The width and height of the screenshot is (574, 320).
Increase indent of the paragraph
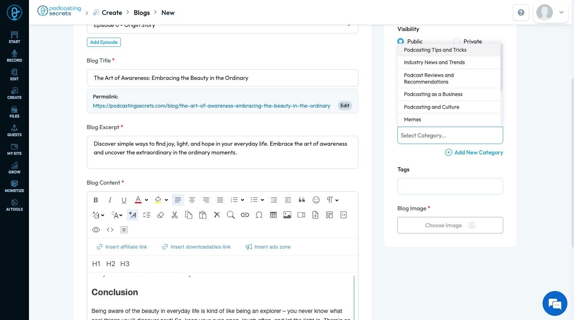coord(274,200)
